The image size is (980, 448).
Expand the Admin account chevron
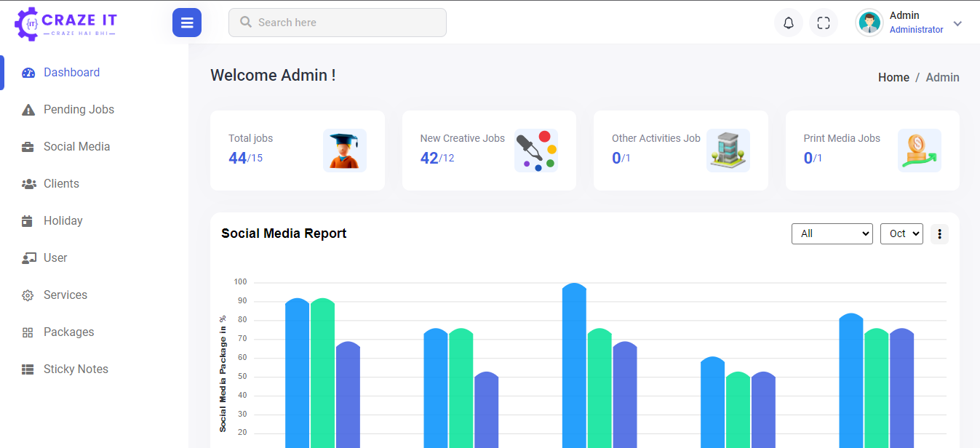coord(957,23)
